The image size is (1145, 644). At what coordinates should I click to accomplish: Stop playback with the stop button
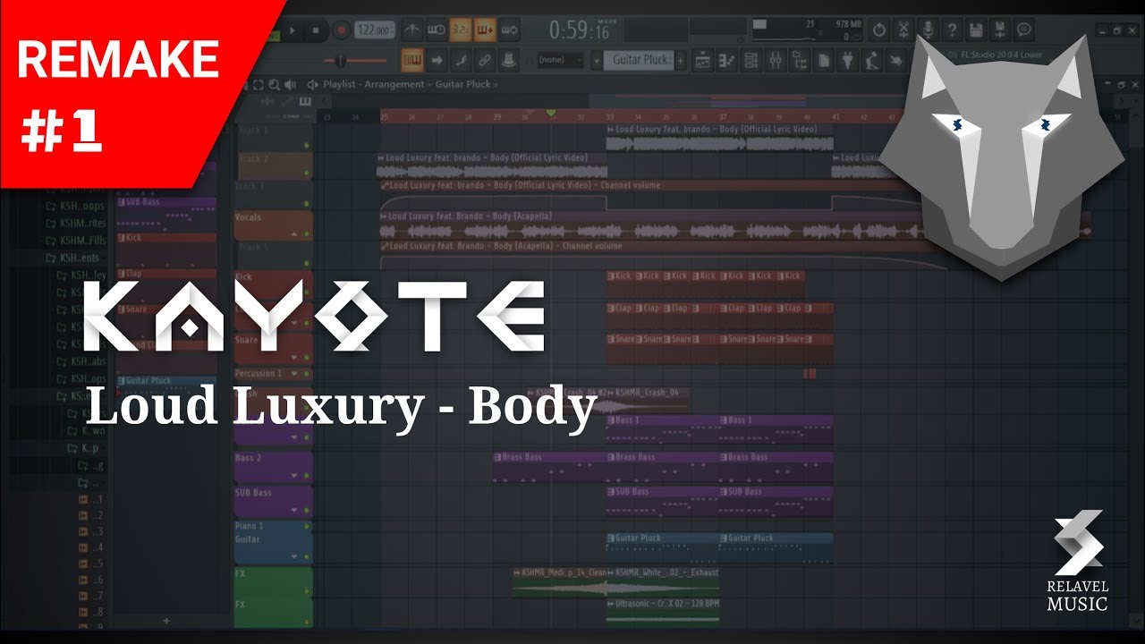315,30
